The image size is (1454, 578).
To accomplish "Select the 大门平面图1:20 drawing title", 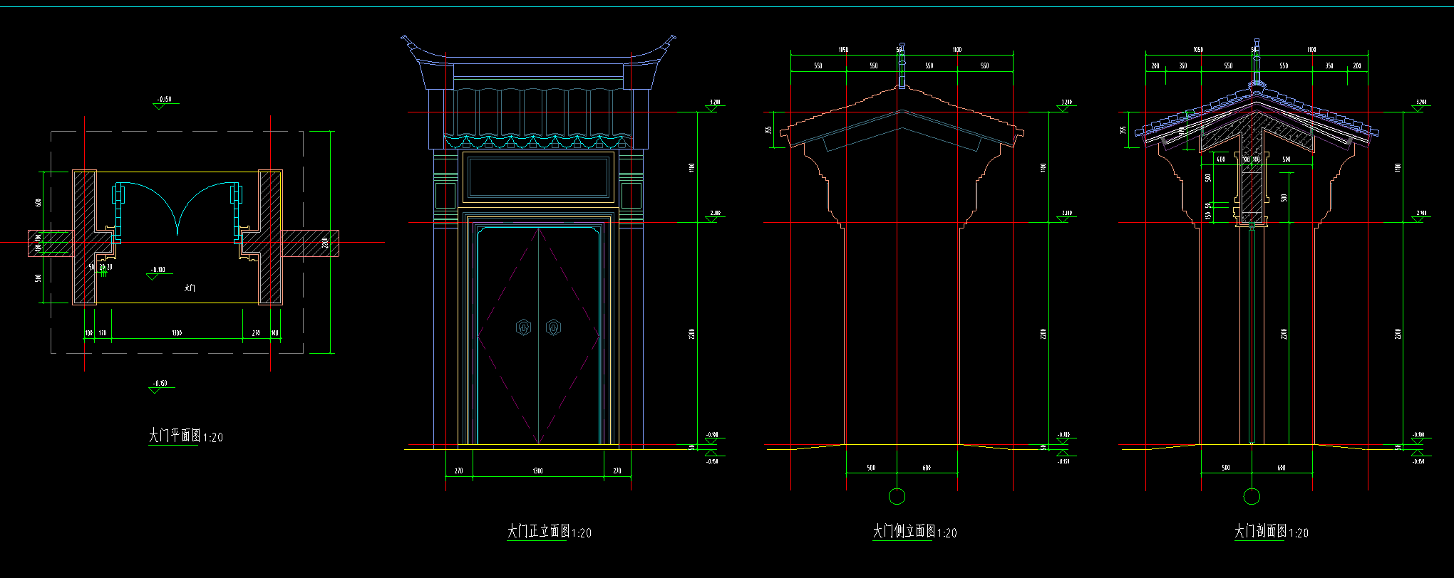I will coord(185,436).
